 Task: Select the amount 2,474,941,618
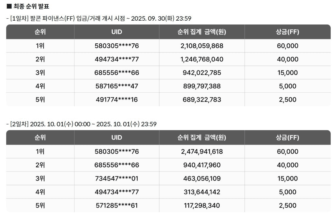(x=202, y=152)
